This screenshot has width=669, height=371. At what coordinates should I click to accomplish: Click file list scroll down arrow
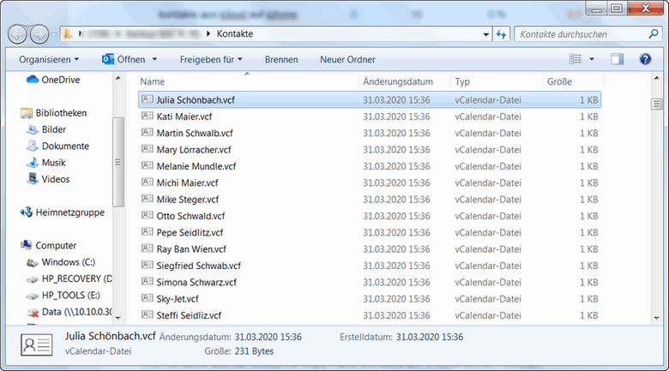tap(656, 318)
